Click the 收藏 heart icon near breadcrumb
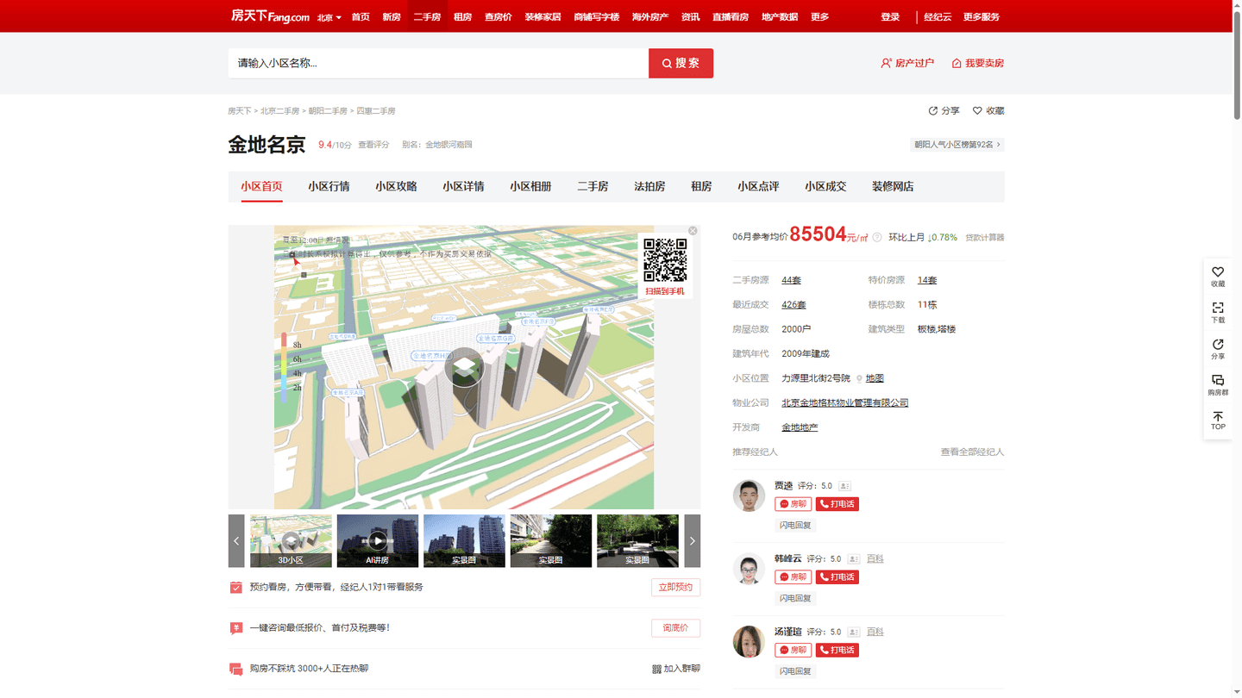1242x698 pixels. [988, 111]
